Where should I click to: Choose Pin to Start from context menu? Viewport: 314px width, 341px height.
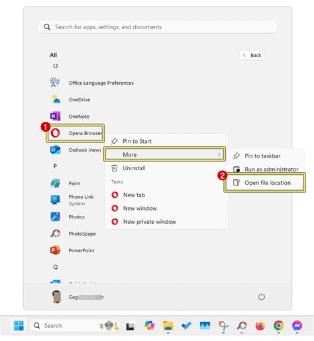coord(167,141)
